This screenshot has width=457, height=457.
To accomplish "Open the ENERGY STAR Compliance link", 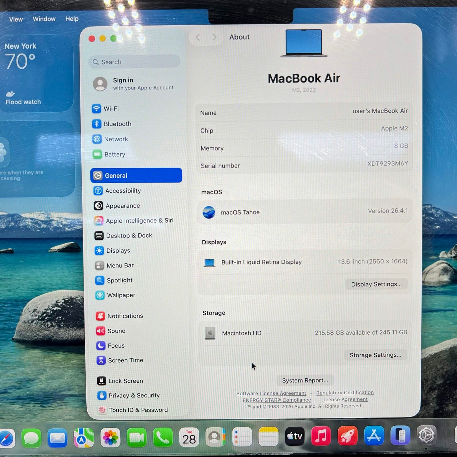I will (277, 400).
